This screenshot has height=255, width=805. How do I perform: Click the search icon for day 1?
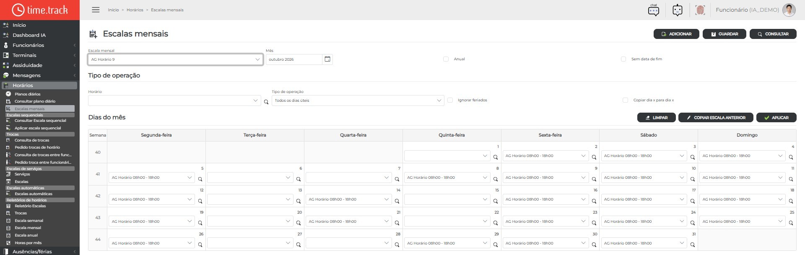tap(496, 157)
